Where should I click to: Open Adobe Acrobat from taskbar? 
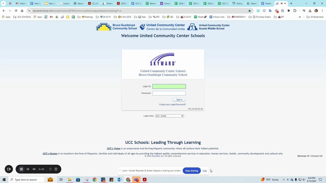pos(145,180)
